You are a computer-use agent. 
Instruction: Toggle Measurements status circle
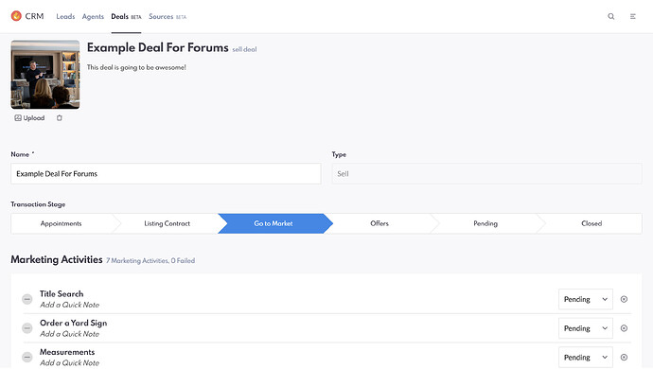(27, 358)
